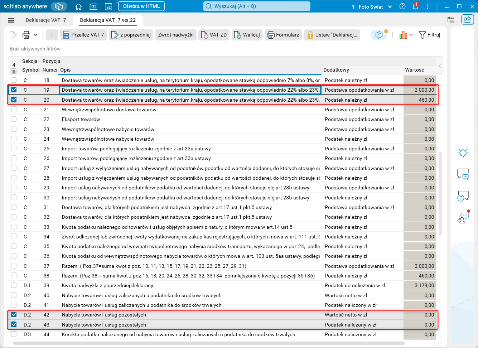
Task: Go to the home screen icon
Action: [79, 6]
